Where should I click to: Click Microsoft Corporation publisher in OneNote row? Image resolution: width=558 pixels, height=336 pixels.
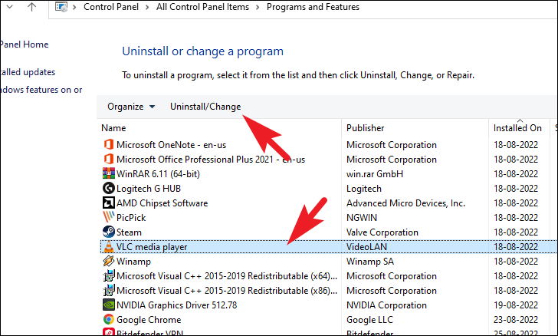[392, 145]
